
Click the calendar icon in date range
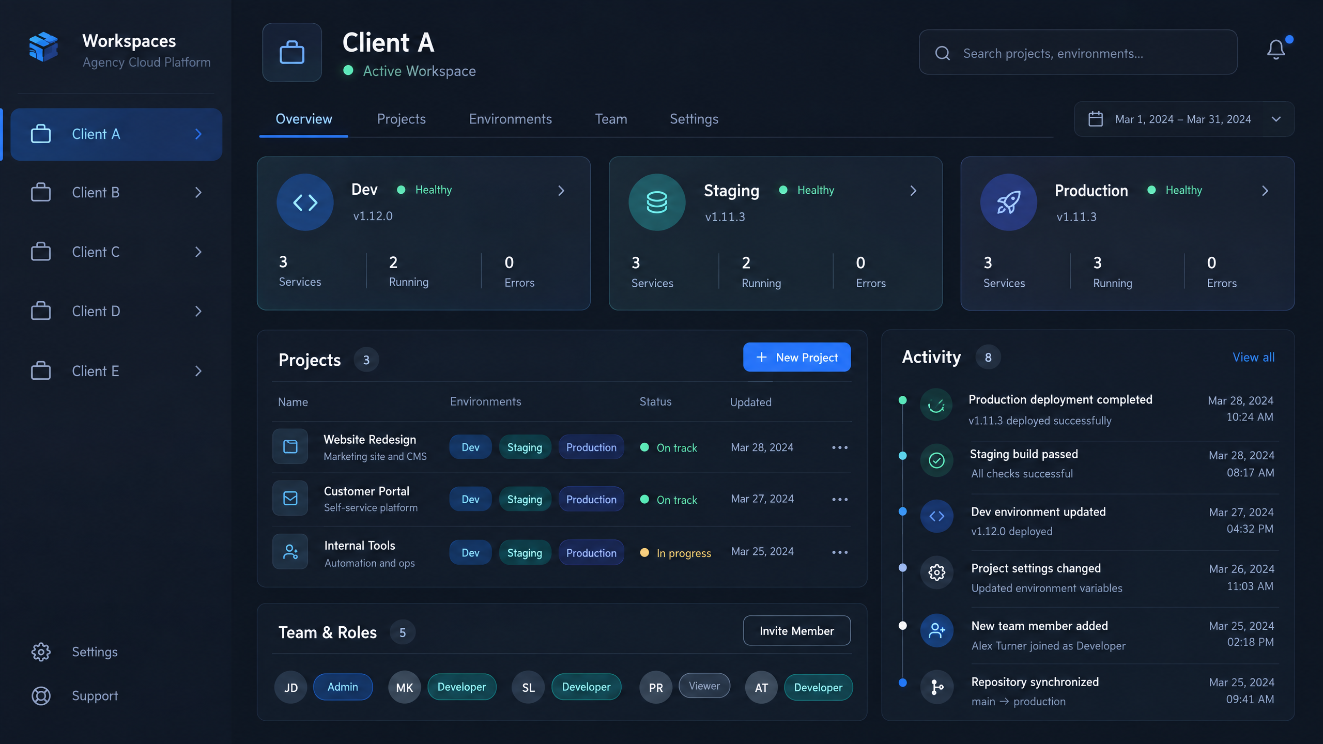pyautogui.click(x=1096, y=119)
